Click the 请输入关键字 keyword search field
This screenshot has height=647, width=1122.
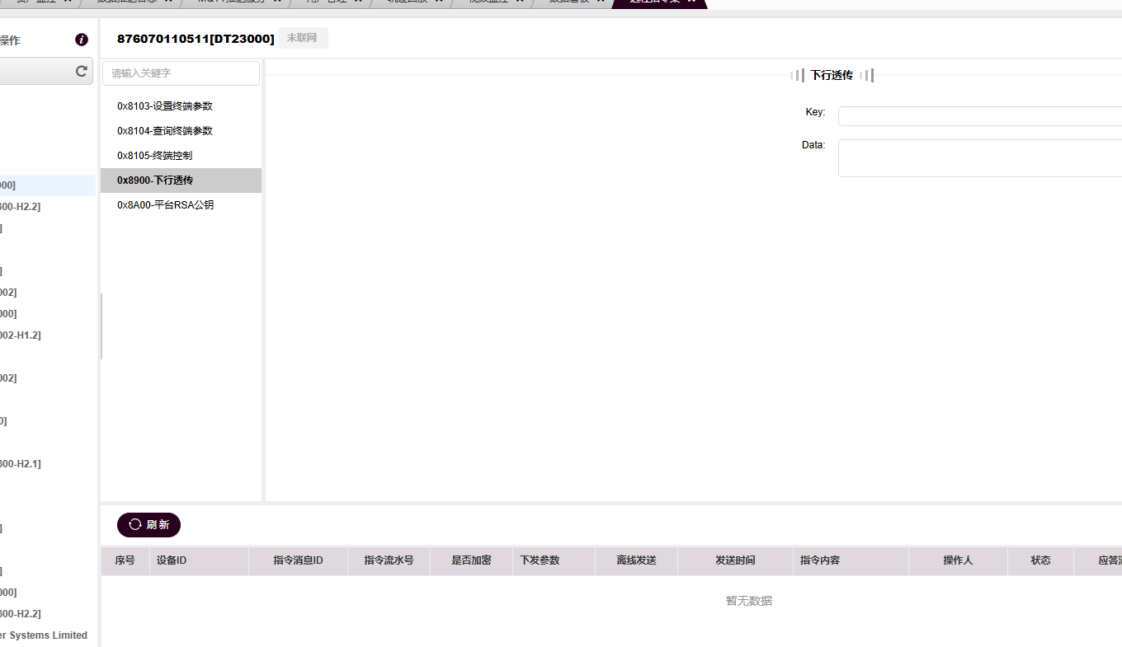pyautogui.click(x=181, y=73)
